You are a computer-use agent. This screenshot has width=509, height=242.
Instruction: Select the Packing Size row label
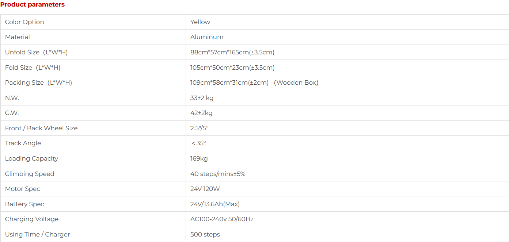click(x=38, y=82)
